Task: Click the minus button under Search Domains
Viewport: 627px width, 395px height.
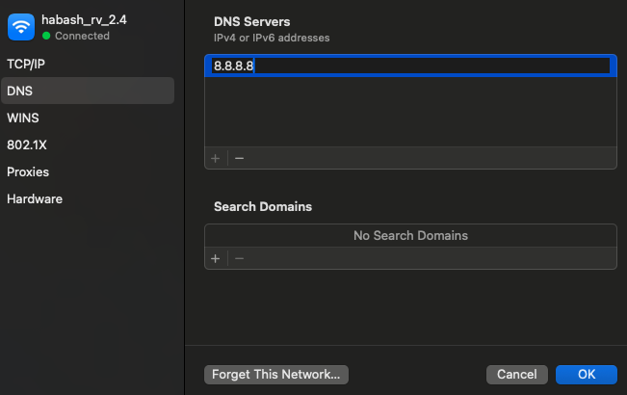Action: coord(240,258)
